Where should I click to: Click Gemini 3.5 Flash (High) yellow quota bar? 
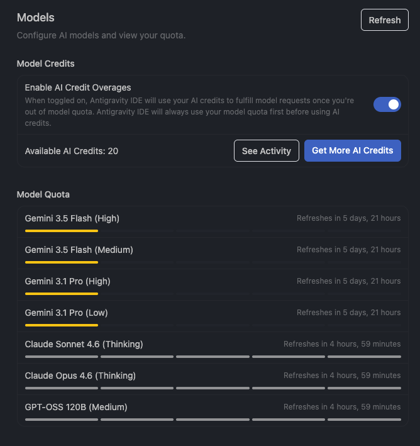pos(62,231)
